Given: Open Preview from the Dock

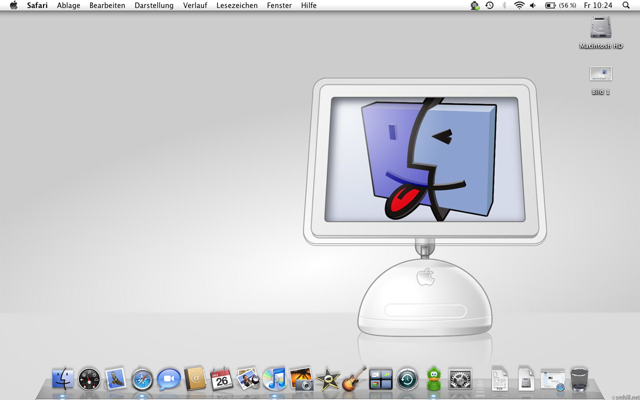Looking at the screenshot, I should (248, 379).
